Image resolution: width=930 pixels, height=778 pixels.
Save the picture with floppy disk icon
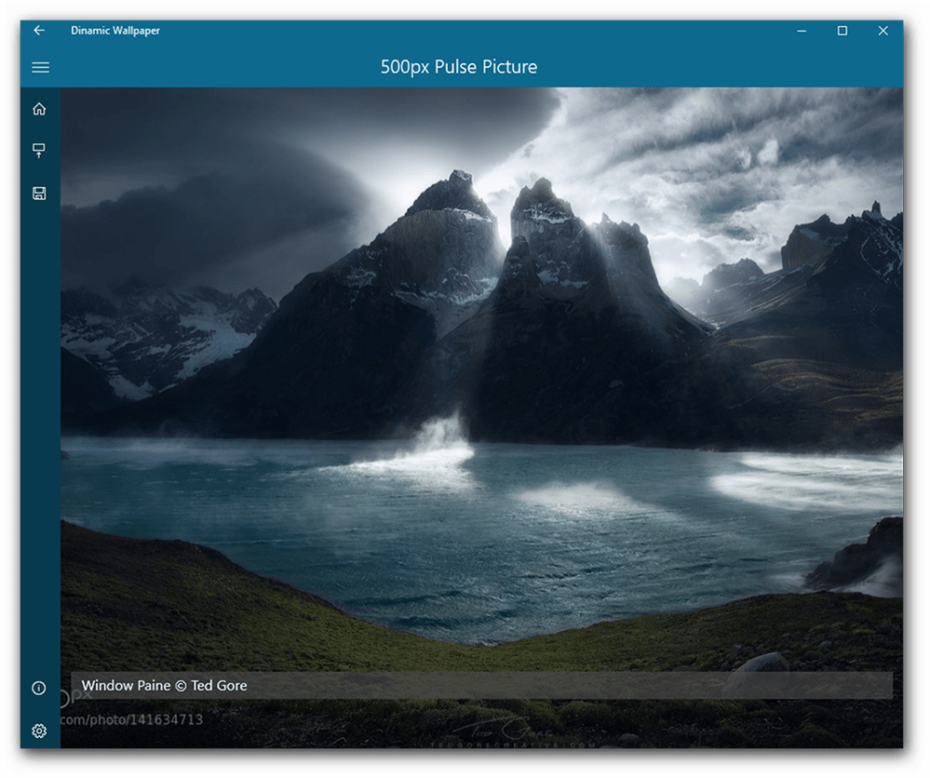coord(39,194)
